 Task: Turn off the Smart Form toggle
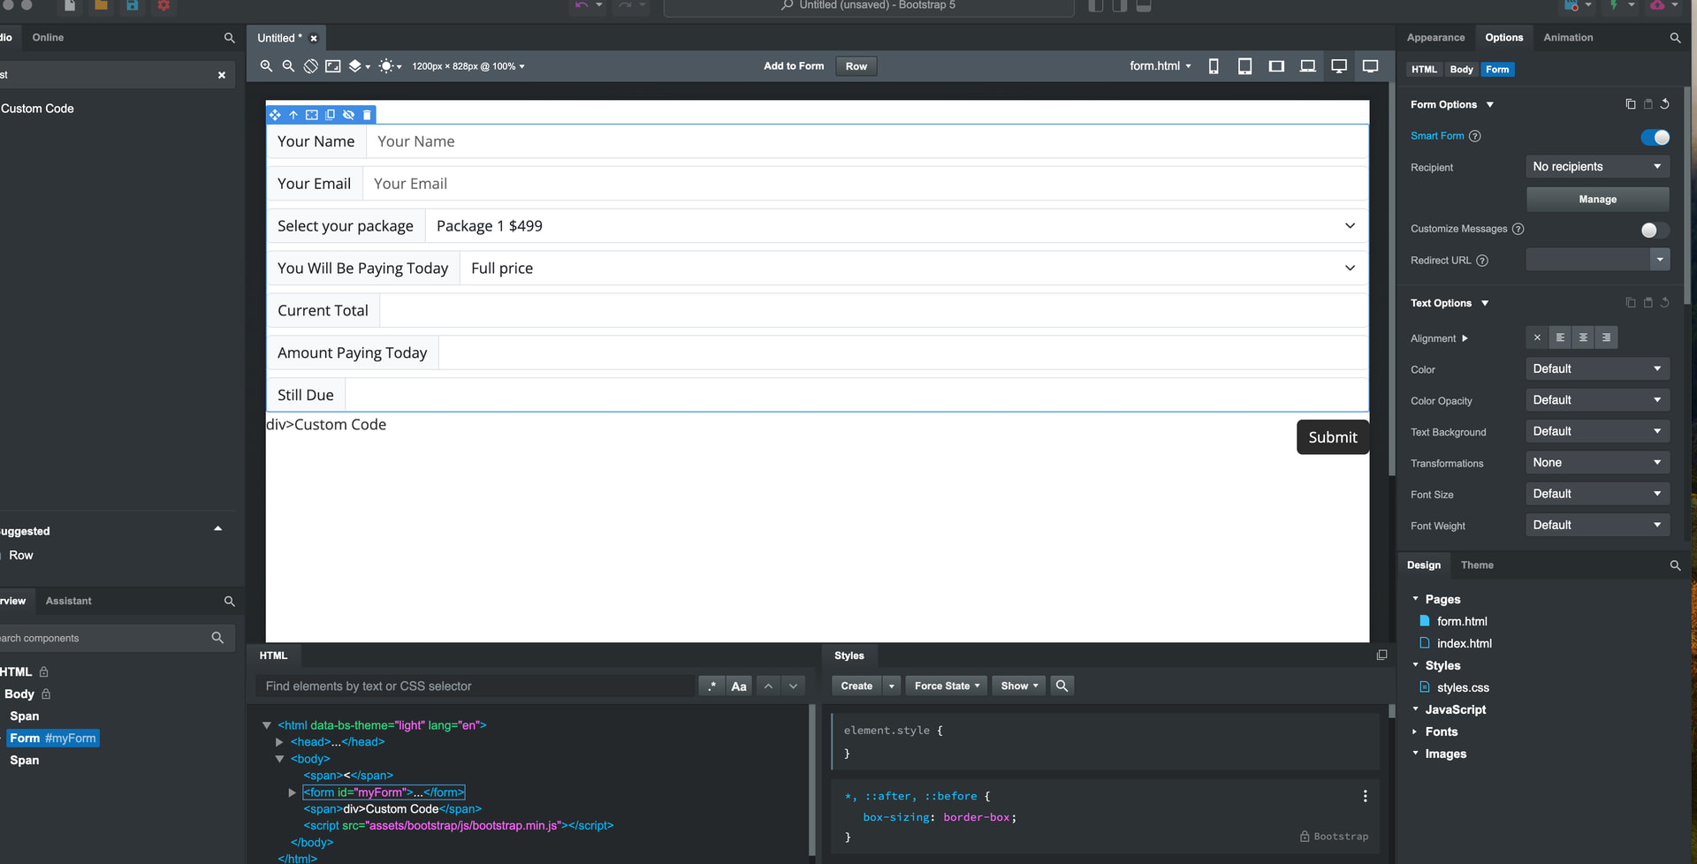click(1655, 137)
